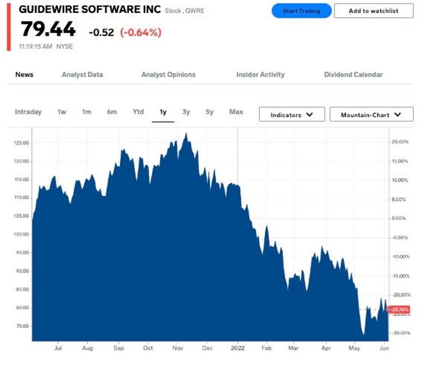The width and height of the screenshot is (435, 369).
Task: Select the Max time range
Action: point(236,112)
